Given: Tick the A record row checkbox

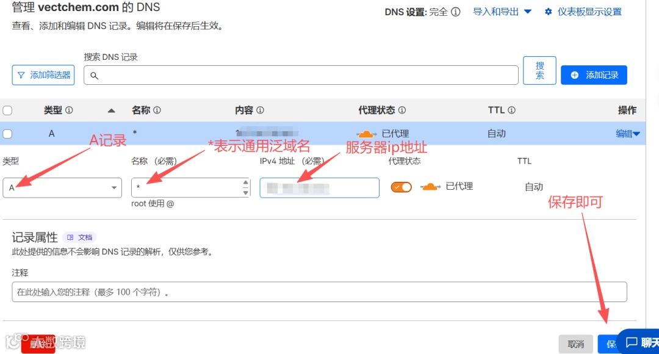Looking at the screenshot, I should (x=7, y=134).
